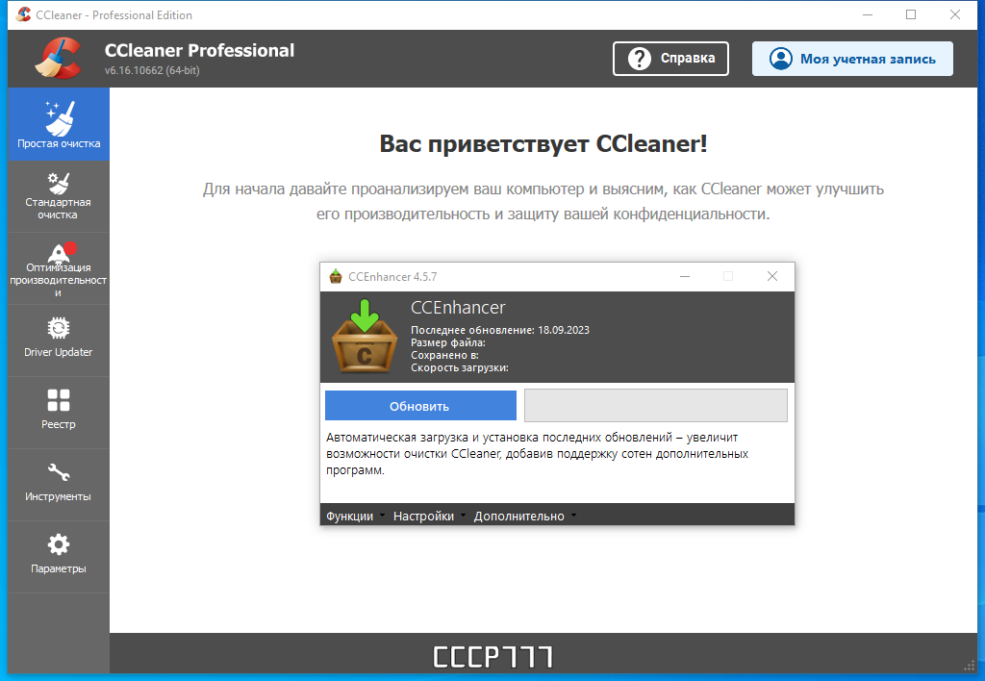Open the Простая очистка section

click(x=59, y=124)
